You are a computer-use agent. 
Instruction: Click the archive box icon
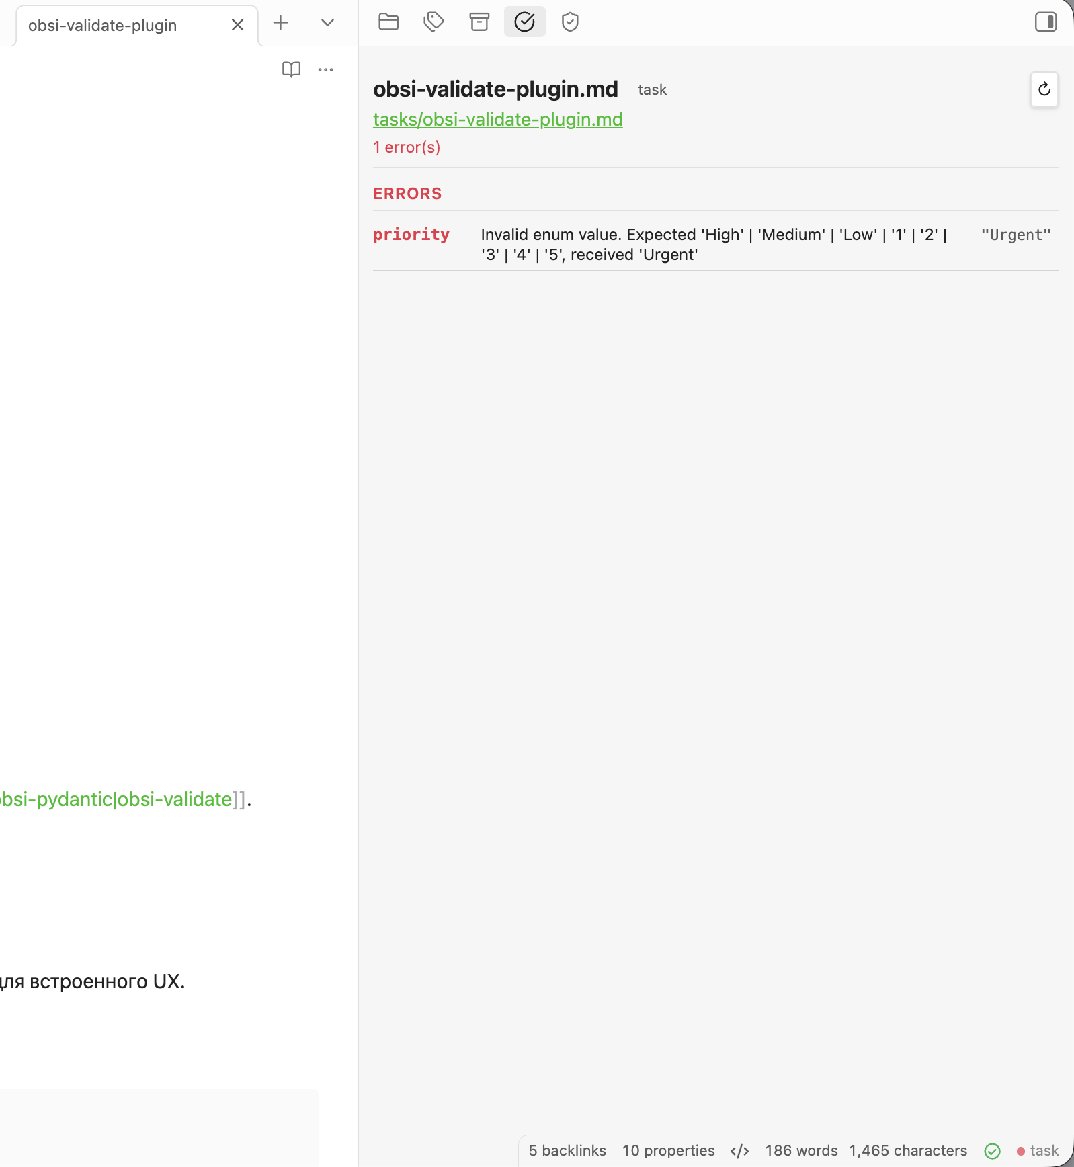479,22
